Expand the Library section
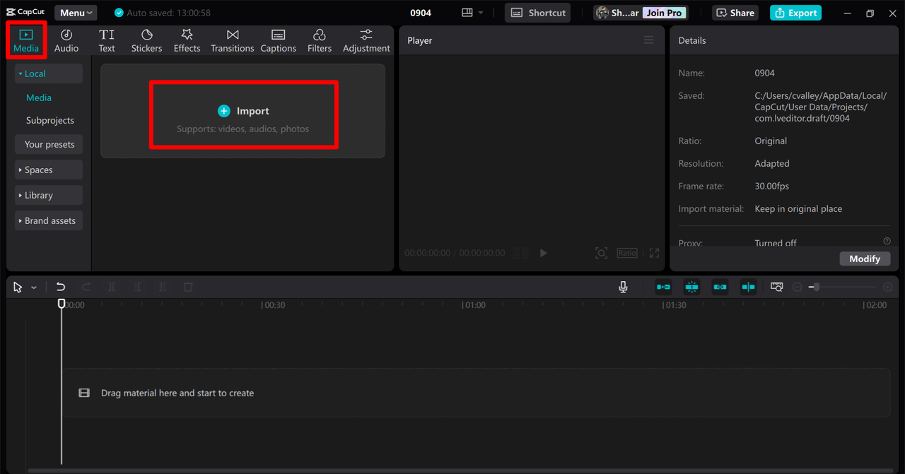905x474 pixels. pyautogui.click(x=49, y=195)
